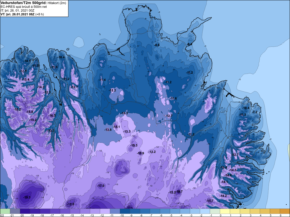Screen dimensions: 290x217
Task: Click the -13.2 temperature value
Action: pos(152,152)
